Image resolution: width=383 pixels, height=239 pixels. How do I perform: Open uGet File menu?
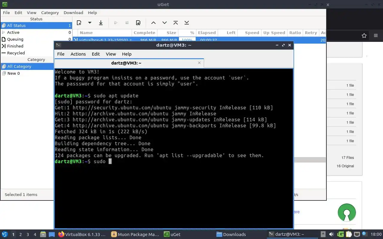(x=6, y=13)
